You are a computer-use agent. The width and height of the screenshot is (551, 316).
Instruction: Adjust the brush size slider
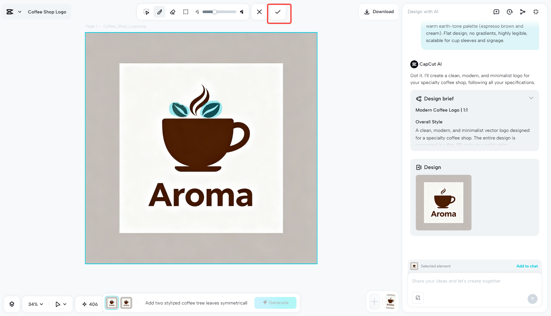pos(219,12)
